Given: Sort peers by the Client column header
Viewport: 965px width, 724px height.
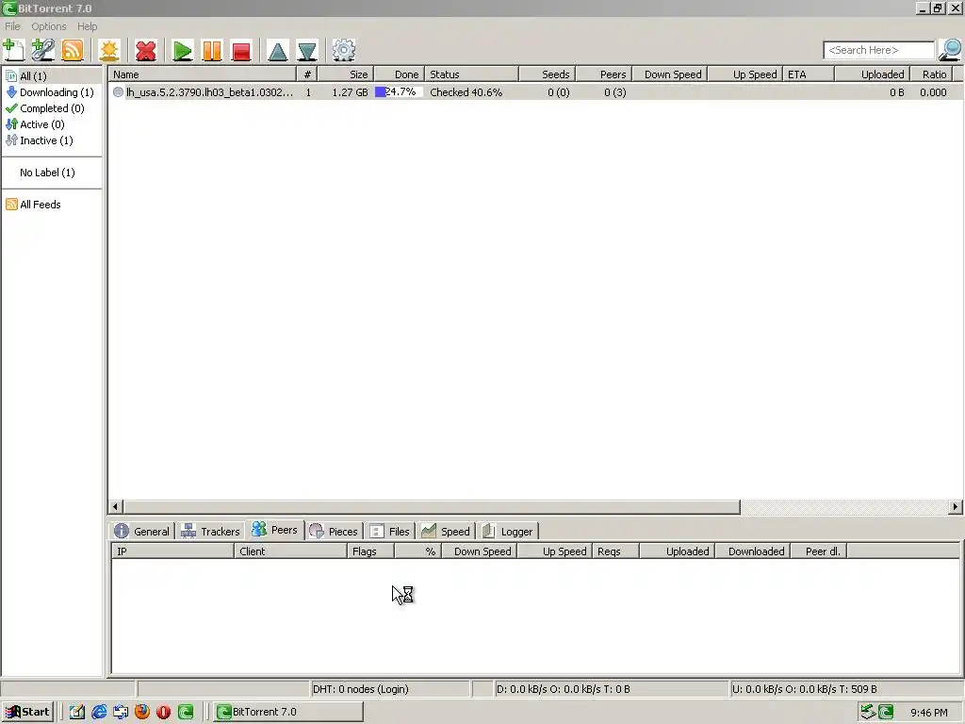Looking at the screenshot, I should click(x=290, y=551).
